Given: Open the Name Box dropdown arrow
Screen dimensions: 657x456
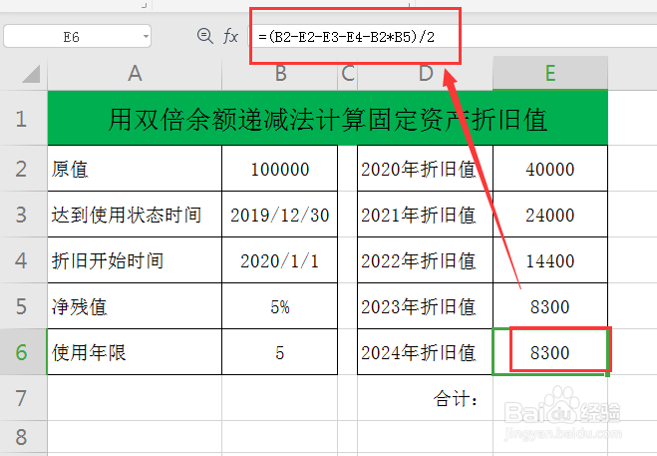Looking at the screenshot, I should (146, 37).
